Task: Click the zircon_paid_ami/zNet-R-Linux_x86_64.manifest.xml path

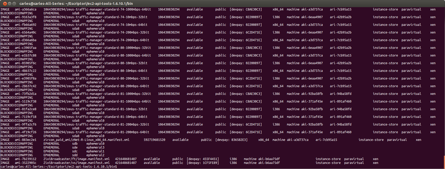Action: (86, 140)
